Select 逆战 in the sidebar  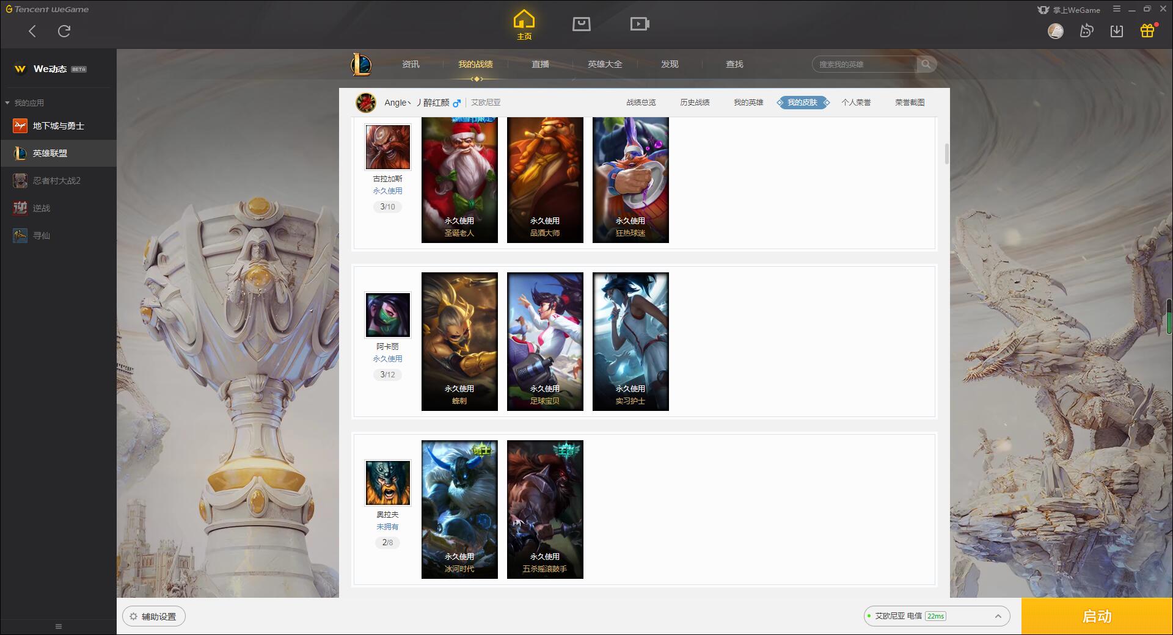click(58, 208)
